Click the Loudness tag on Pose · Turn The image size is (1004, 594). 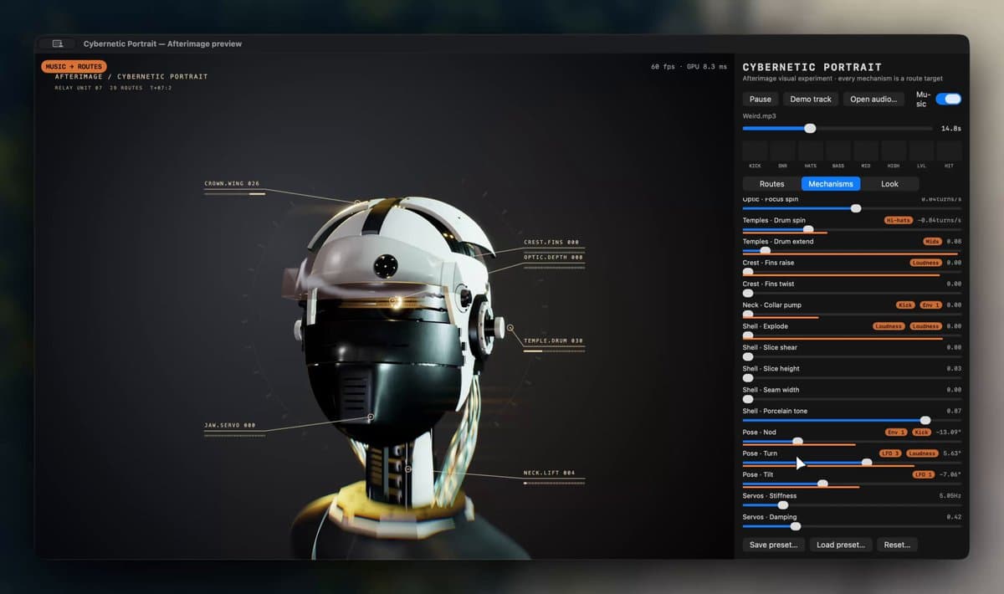coord(922,453)
